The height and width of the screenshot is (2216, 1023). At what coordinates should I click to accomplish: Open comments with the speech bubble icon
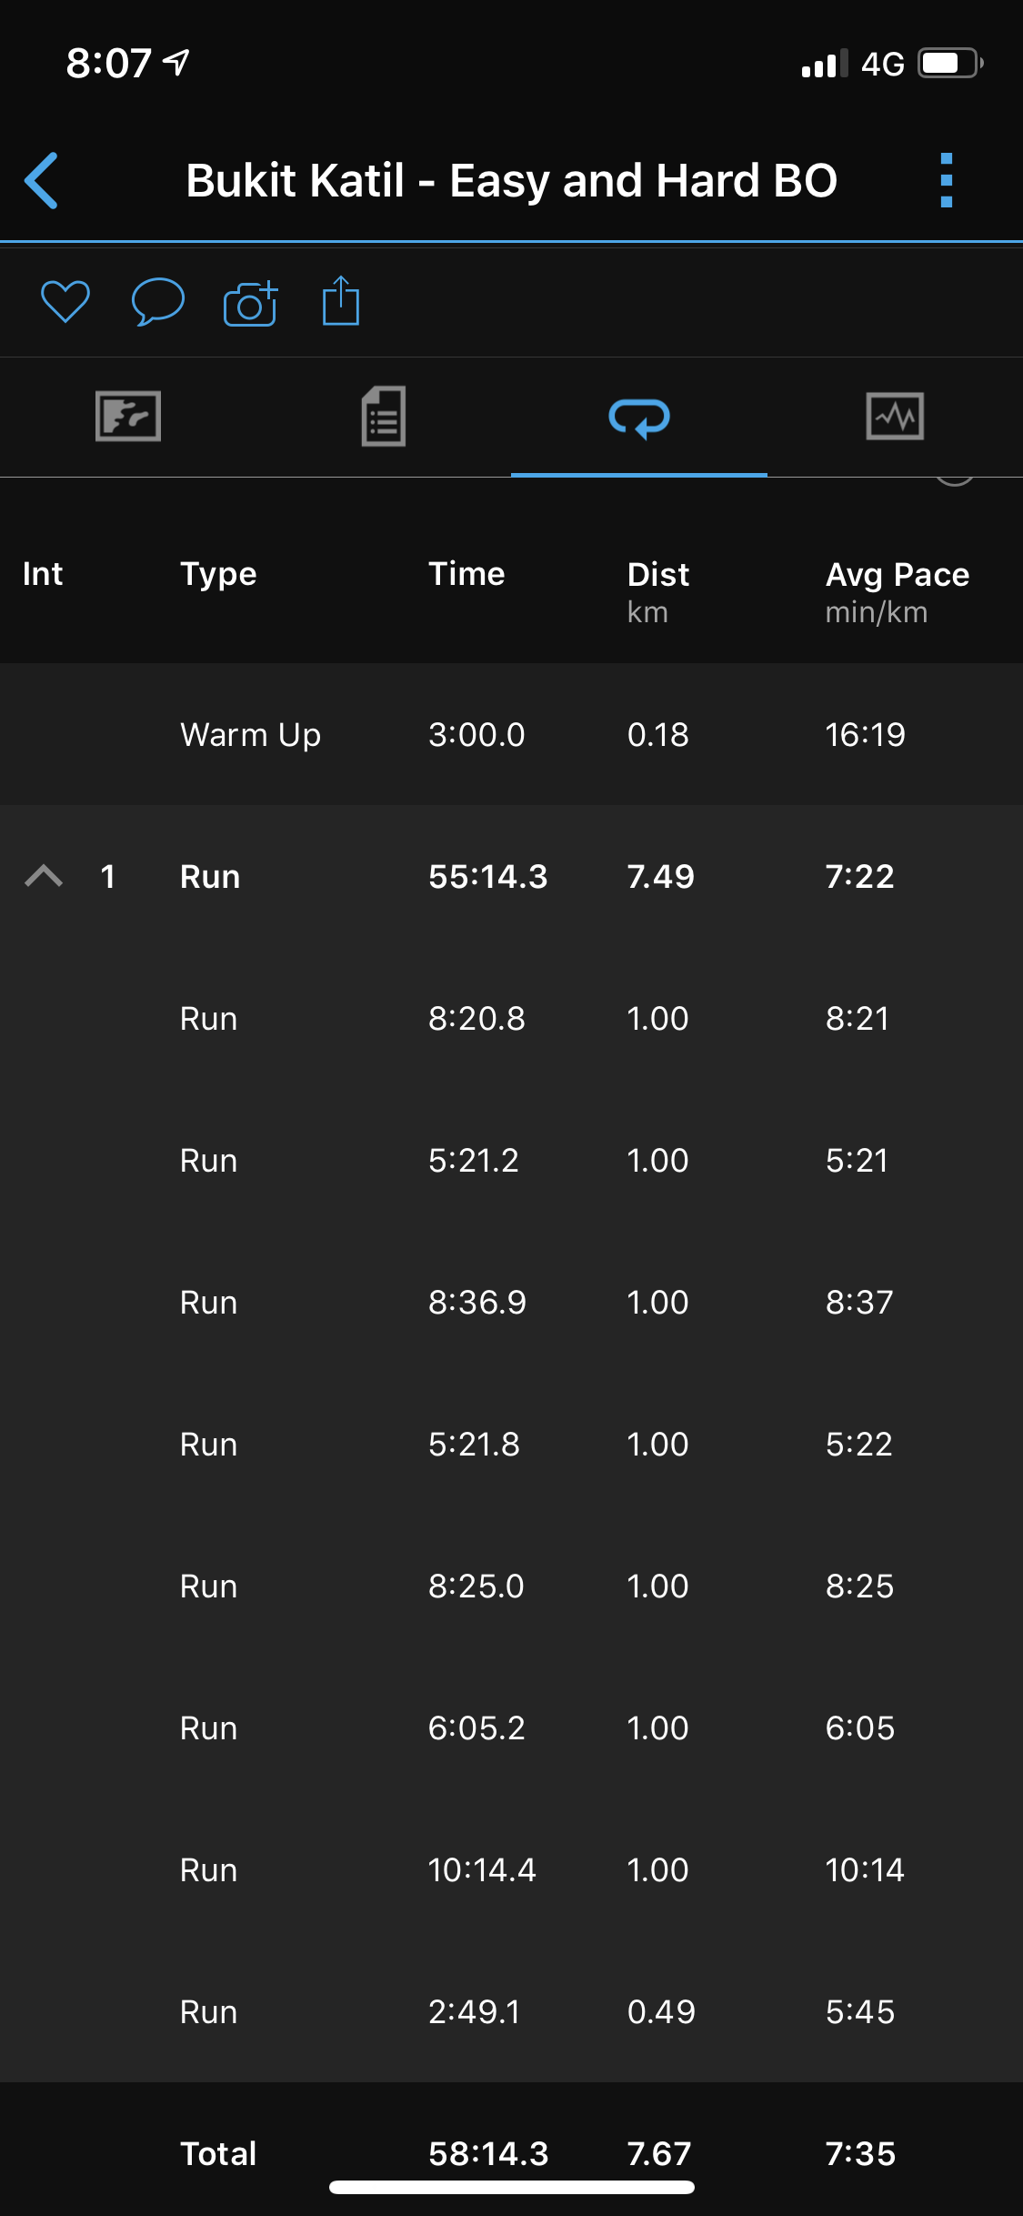(157, 301)
